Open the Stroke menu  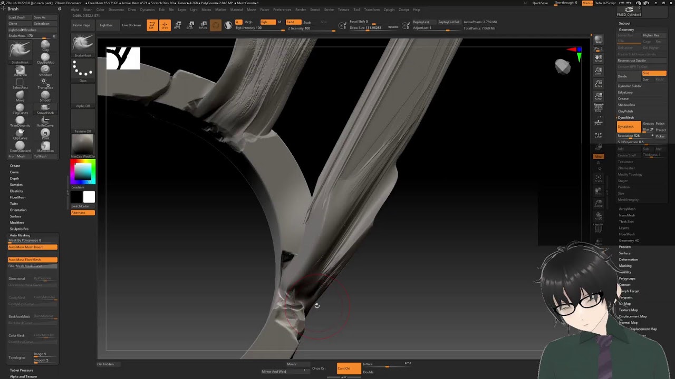pyautogui.click(x=329, y=9)
